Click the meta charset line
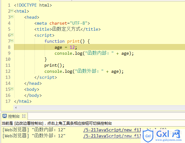 click(x=62, y=23)
